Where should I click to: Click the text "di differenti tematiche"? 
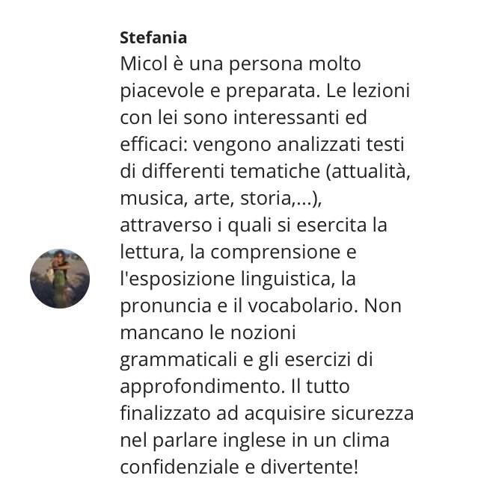(x=220, y=172)
